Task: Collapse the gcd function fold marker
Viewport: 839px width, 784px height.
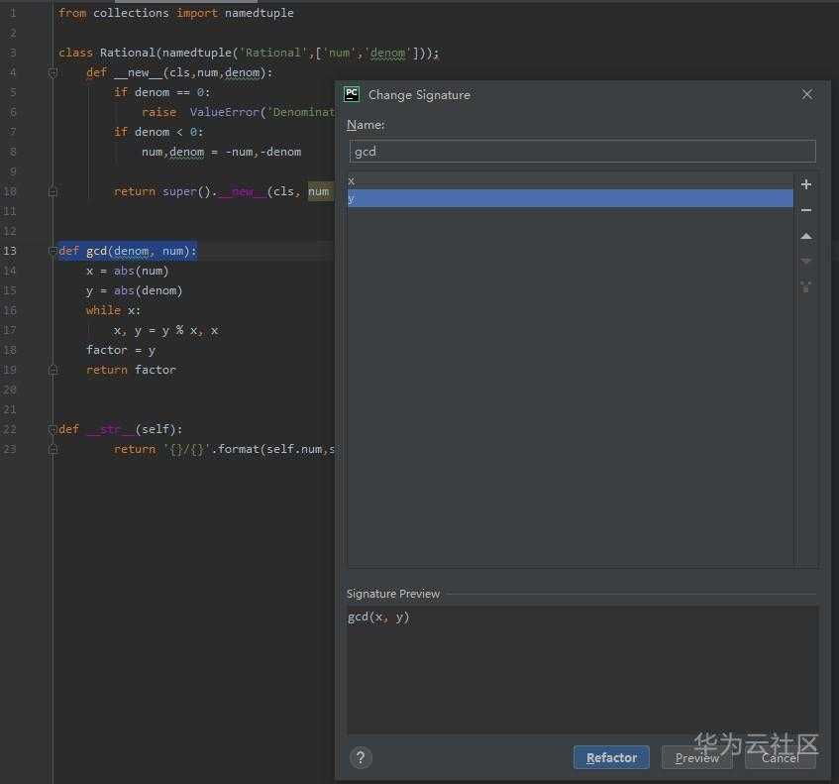Action: [52, 251]
